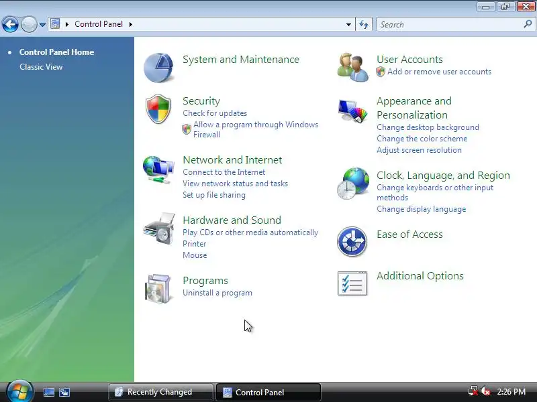Focus the Search input field
This screenshot has height=402, width=537.
tap(450, 25)
